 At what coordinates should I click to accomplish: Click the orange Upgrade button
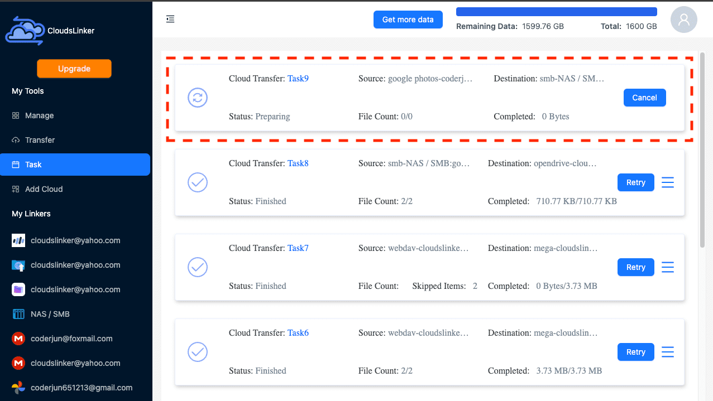tap(74, 69)
